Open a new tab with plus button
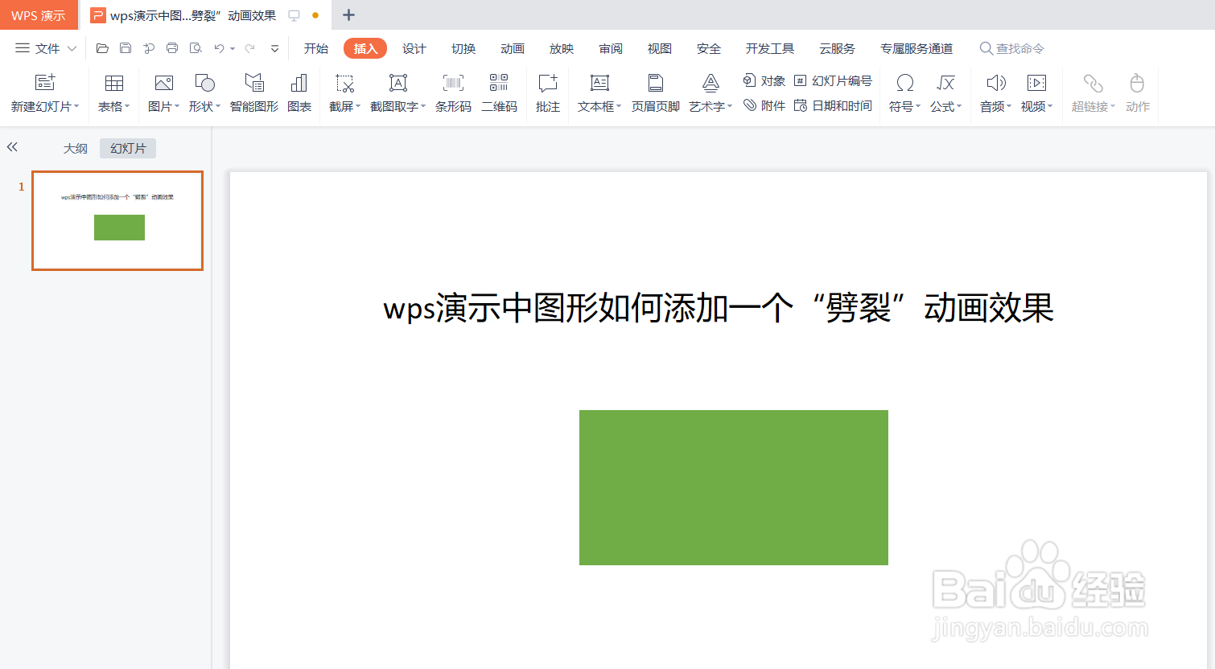The image size is (1215, 669). tap(348, 15)
